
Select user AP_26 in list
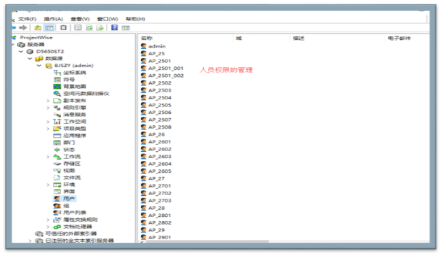[156, 134]
